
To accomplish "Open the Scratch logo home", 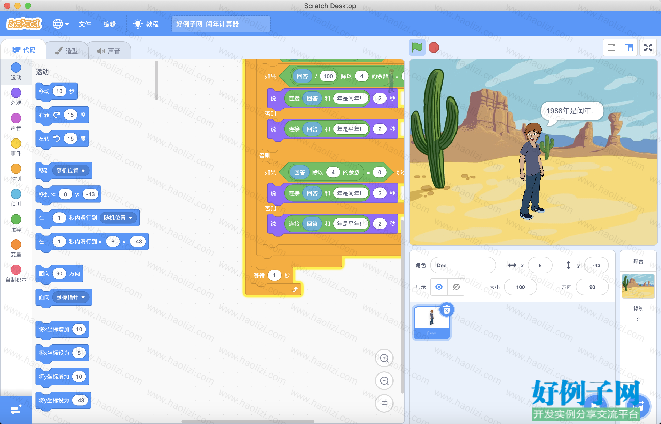I will pyautogui.click(x=24, y=24).
